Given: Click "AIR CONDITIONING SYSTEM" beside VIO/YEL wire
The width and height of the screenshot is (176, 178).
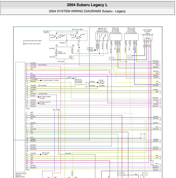Looking at the screenshot, I should (x=45, y=98).
